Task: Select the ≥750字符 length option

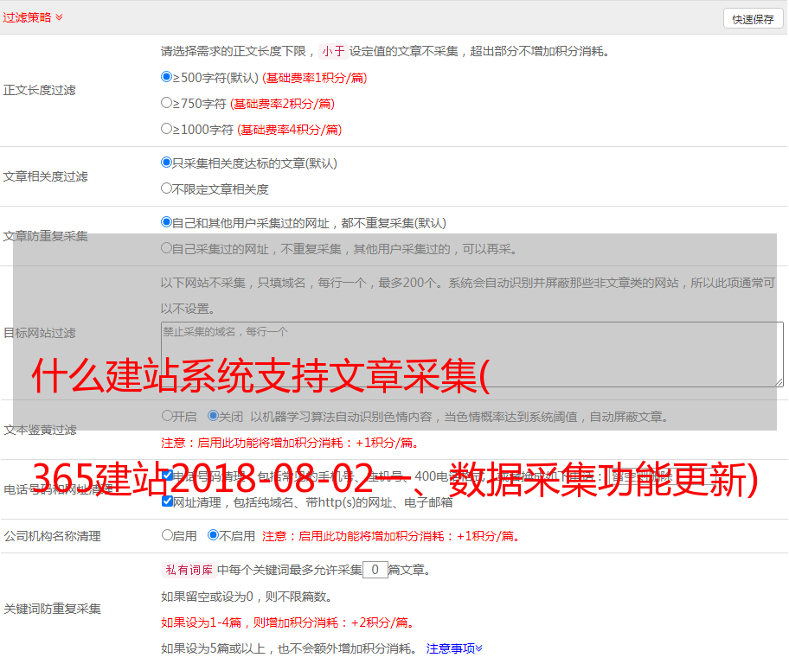Action: point(167,103)
